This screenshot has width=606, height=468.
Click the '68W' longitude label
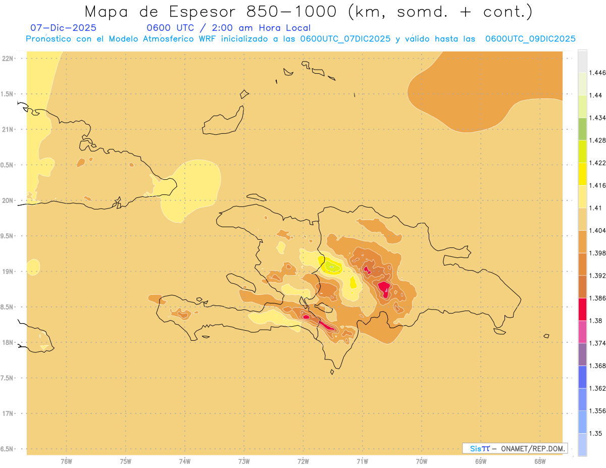point(540,461)
